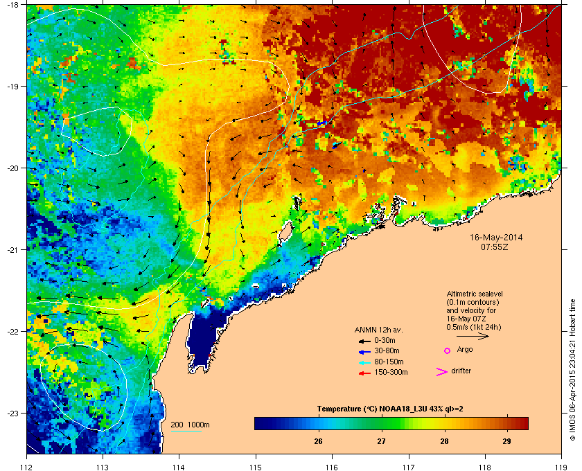Click the time label 07:55Z

point(495,247)
